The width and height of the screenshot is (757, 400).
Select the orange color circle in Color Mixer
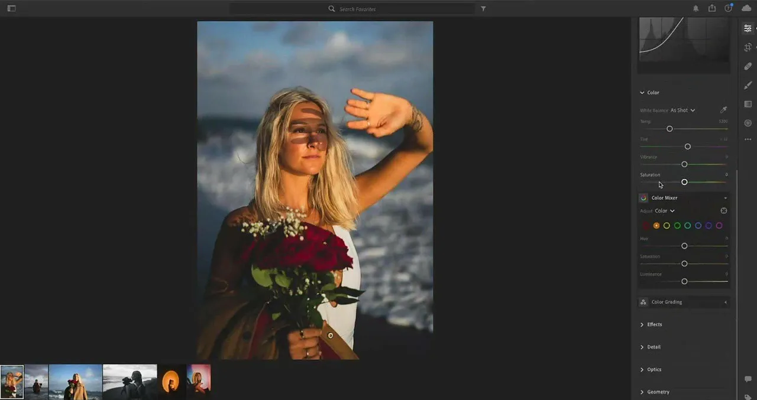[x=656, y=226]
